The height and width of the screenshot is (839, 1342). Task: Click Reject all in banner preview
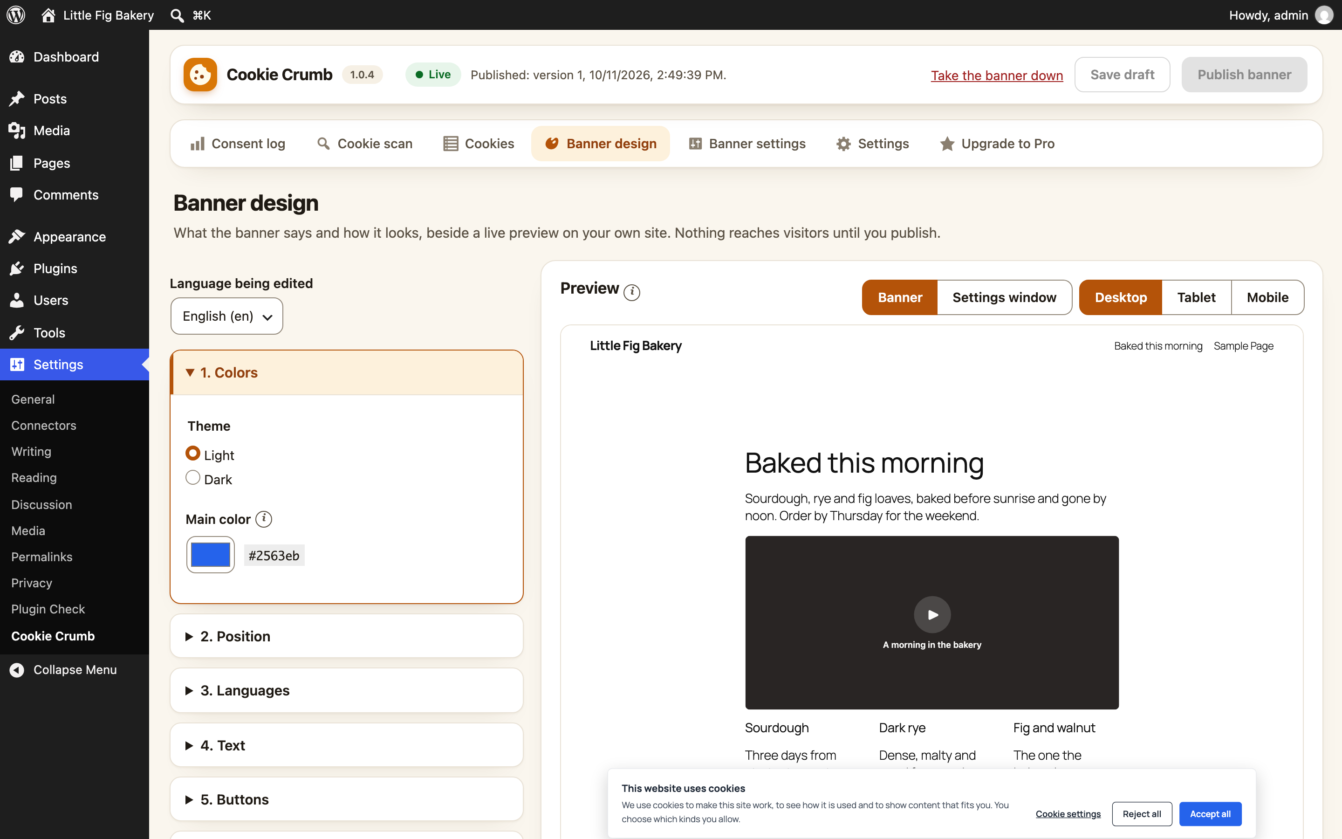pyautogui.click(x=1141, y=814)
